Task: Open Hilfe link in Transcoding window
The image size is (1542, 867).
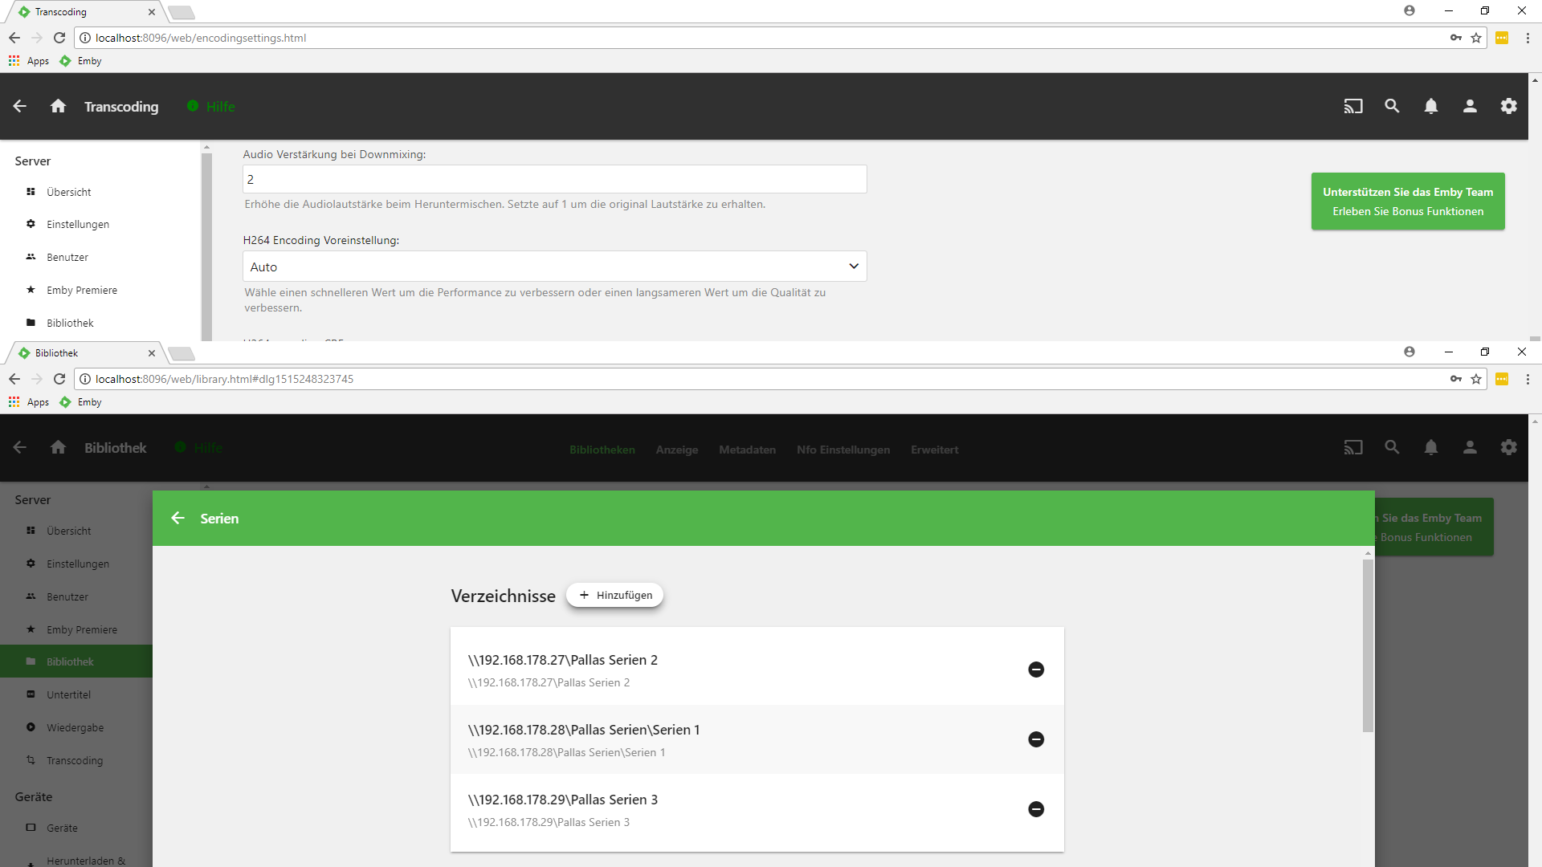Action: click(x=211, y=107)
